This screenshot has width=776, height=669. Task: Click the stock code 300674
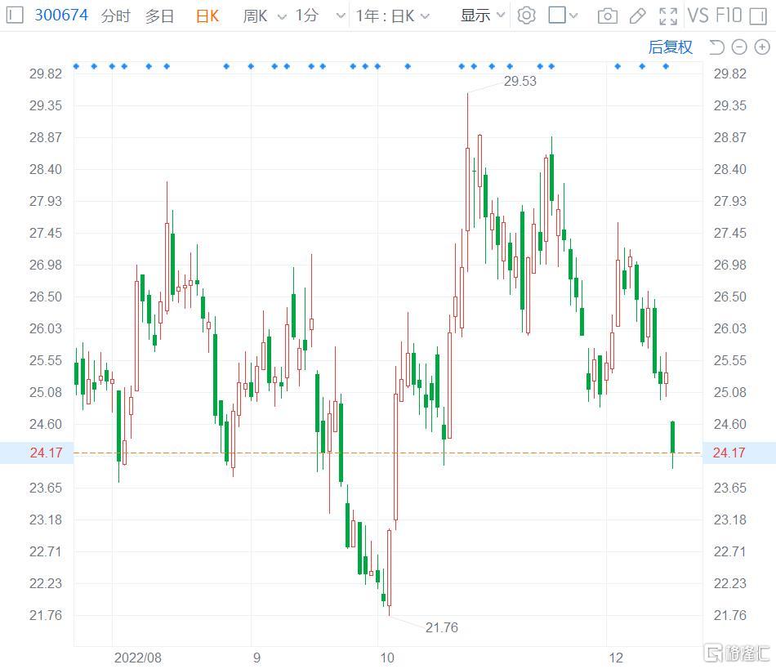pos(61,15)
